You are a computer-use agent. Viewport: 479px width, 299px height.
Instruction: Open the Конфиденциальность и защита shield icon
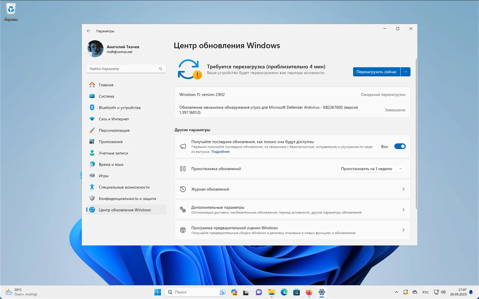click(92, 199)
